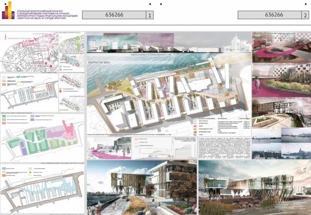Image resolution: width=311 pixels, height=215 pixels.
Task: Open the top-right river view photo
Action: point(296,135)
